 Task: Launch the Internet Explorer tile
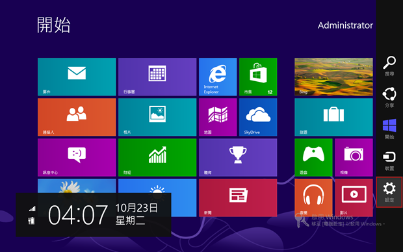218,77
